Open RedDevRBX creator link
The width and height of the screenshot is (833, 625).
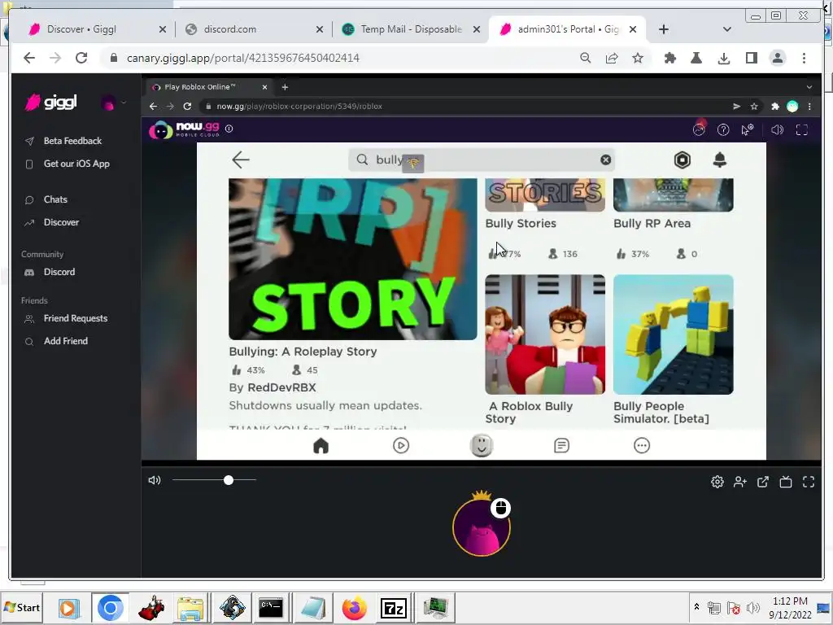click(281, 387)
